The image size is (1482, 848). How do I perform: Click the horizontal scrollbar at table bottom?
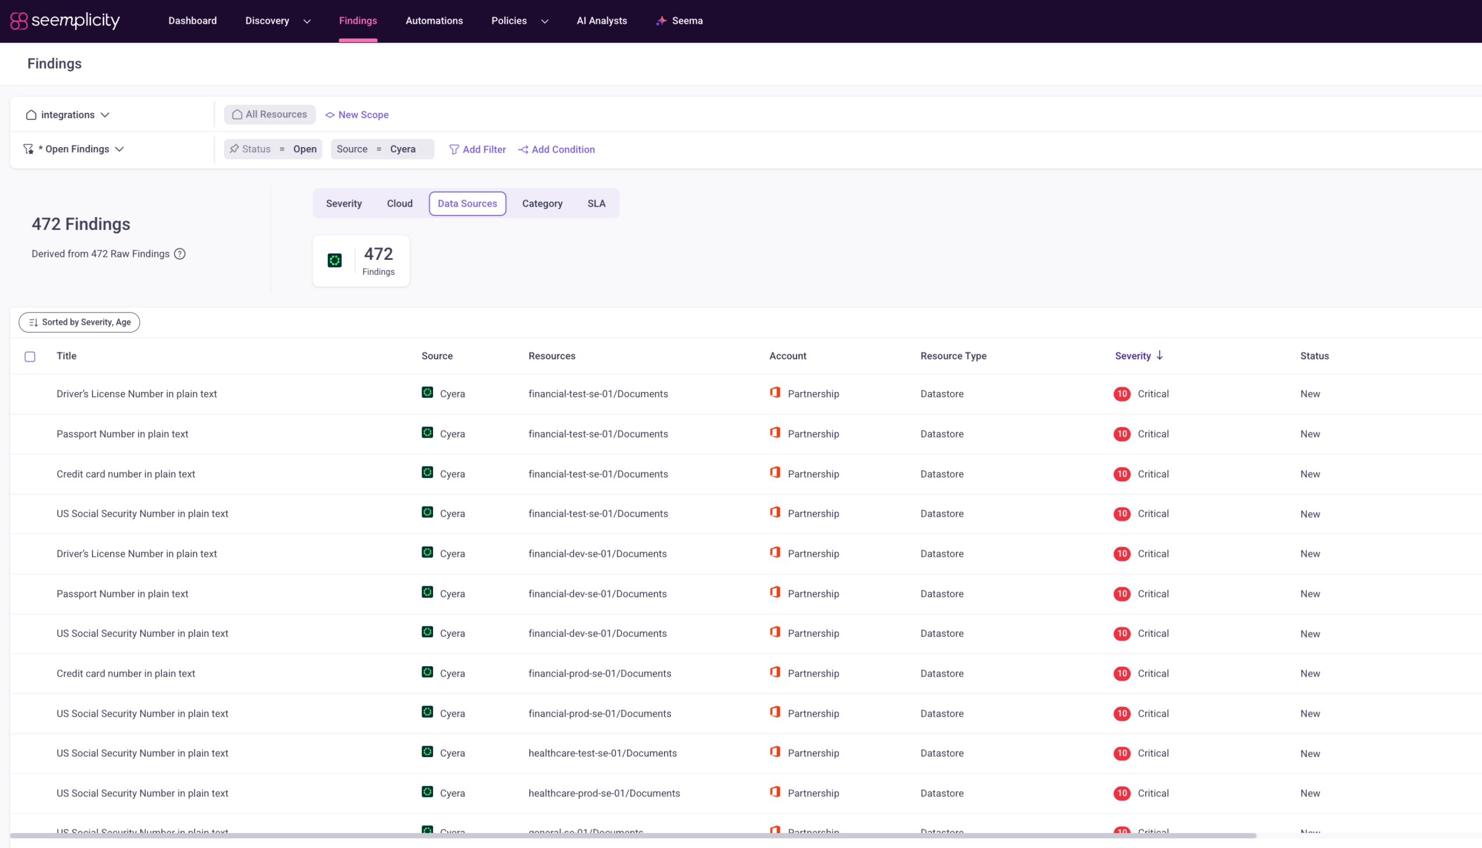(x=632, y=835)
